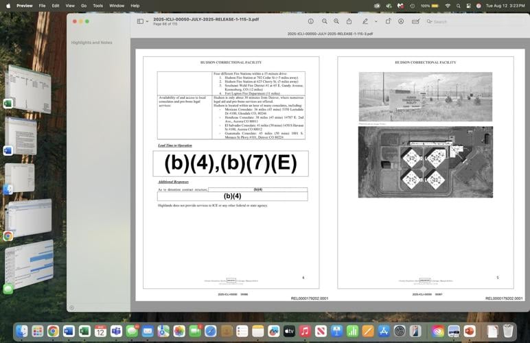
Task: Select the Messages window thumbnail in Stage Manager
Action: 29,263
